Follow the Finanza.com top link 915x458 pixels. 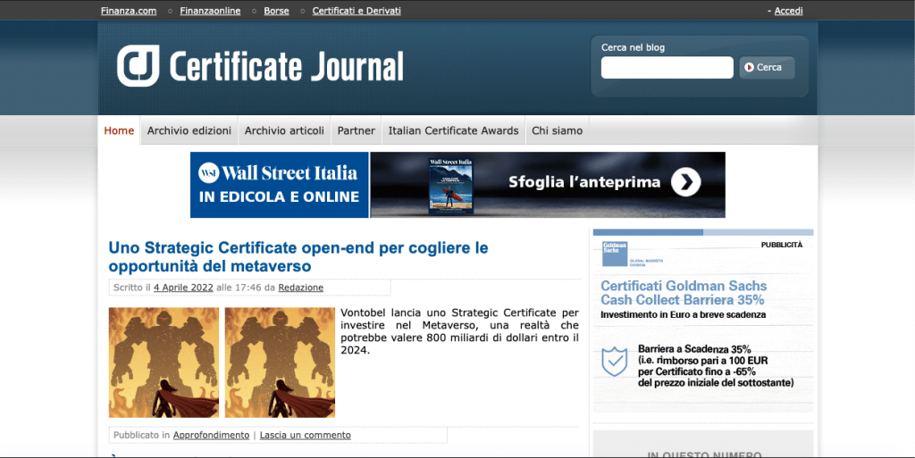[x=129, y=11]
